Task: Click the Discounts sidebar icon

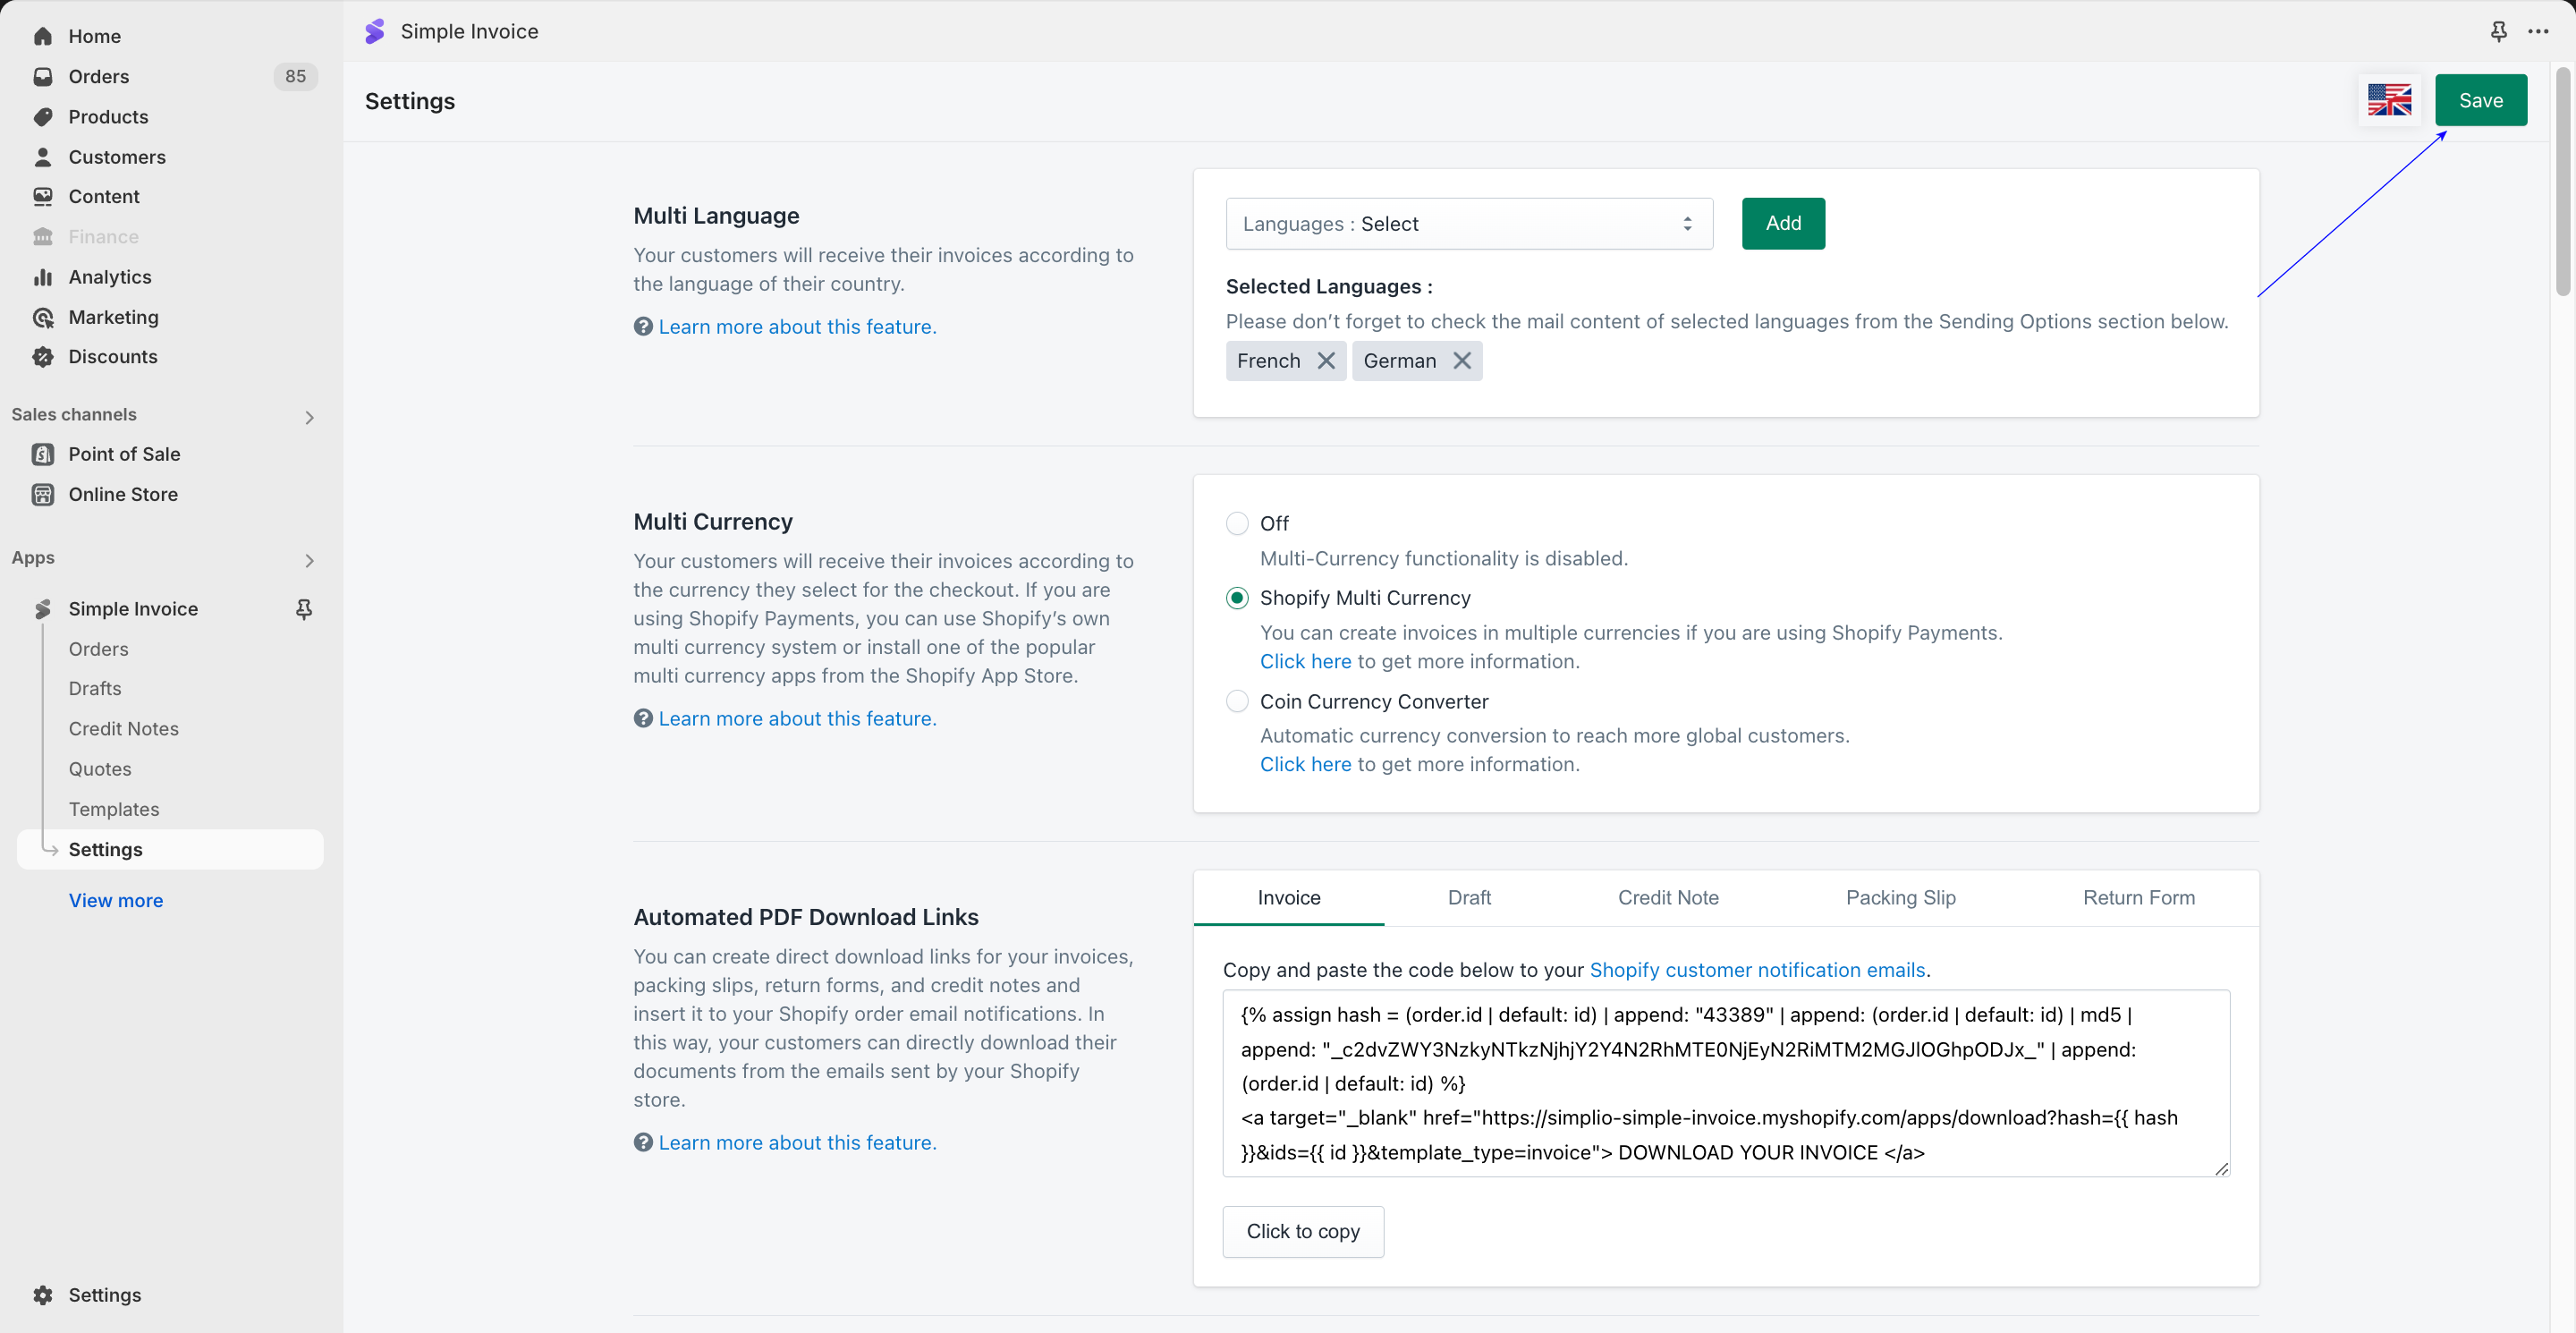Action: [43, 357]
